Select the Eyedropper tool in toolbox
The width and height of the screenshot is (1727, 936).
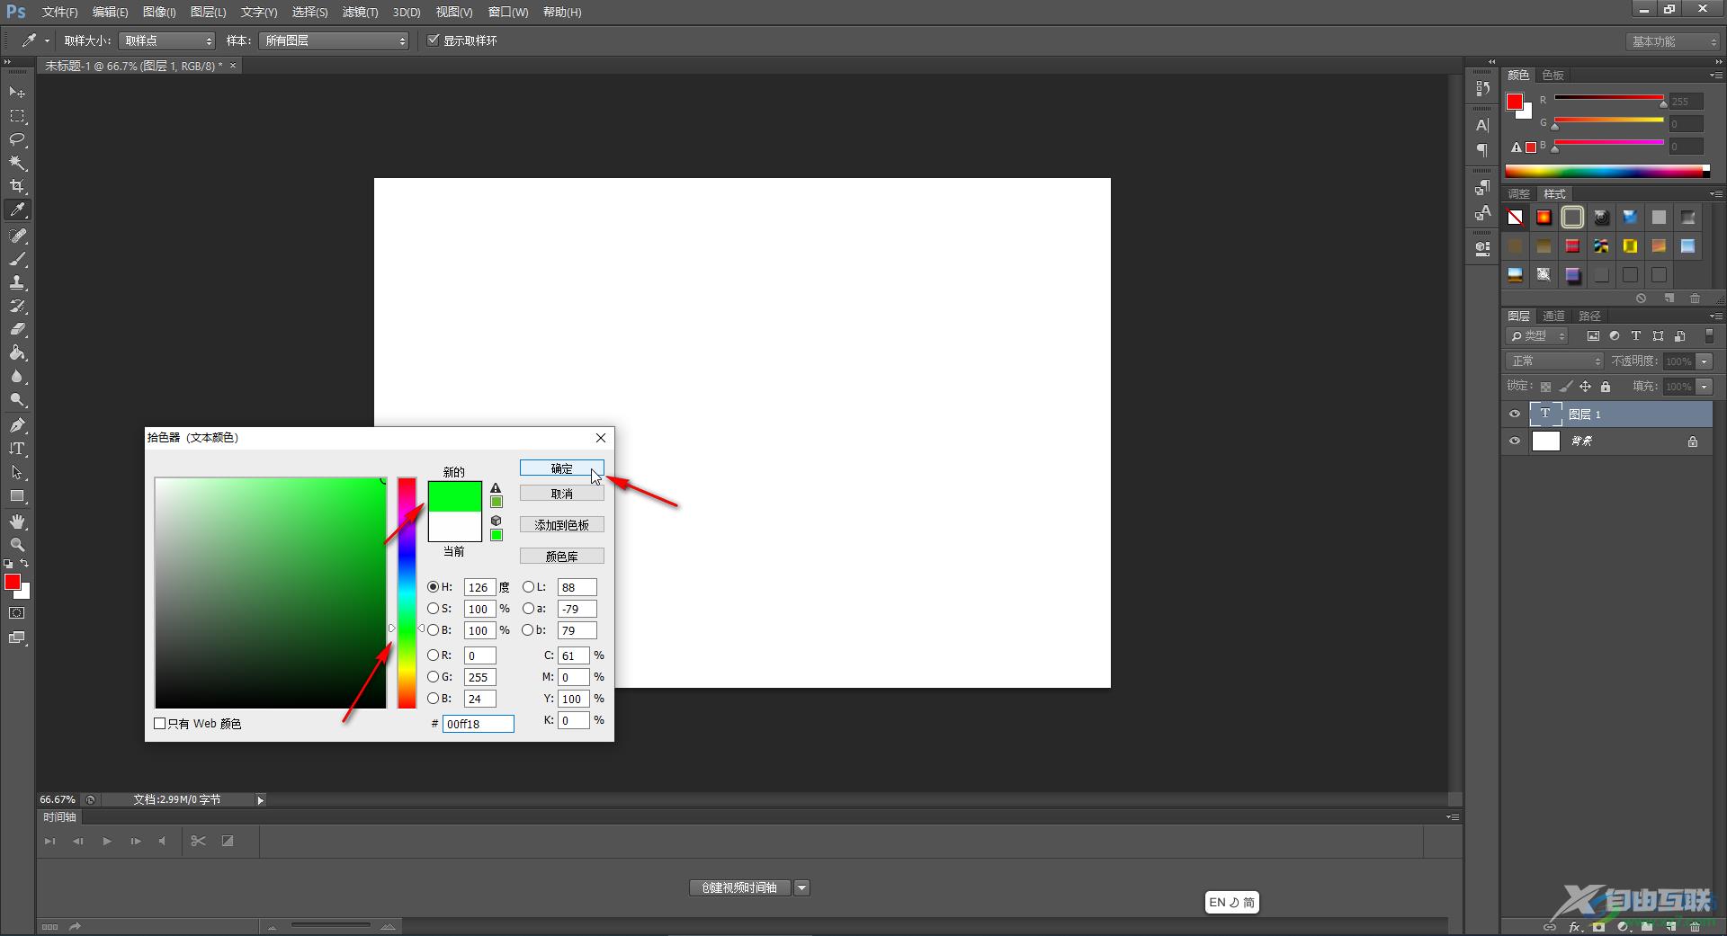coord(17,210)
